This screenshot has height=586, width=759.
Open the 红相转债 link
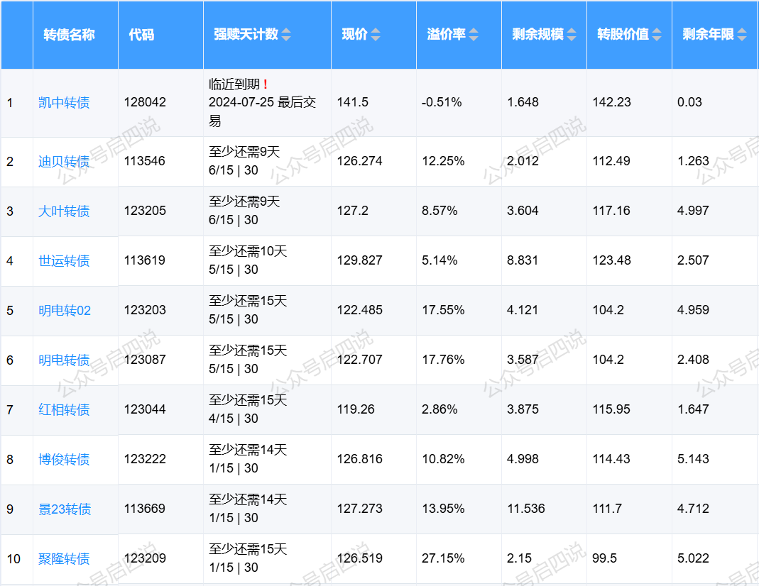click(64, 409)
